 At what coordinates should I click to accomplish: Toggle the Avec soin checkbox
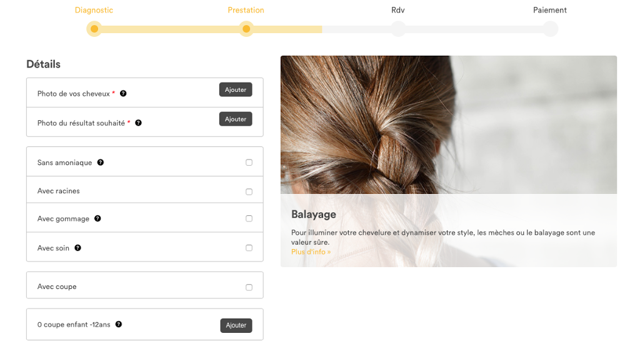tap(249, 248)
